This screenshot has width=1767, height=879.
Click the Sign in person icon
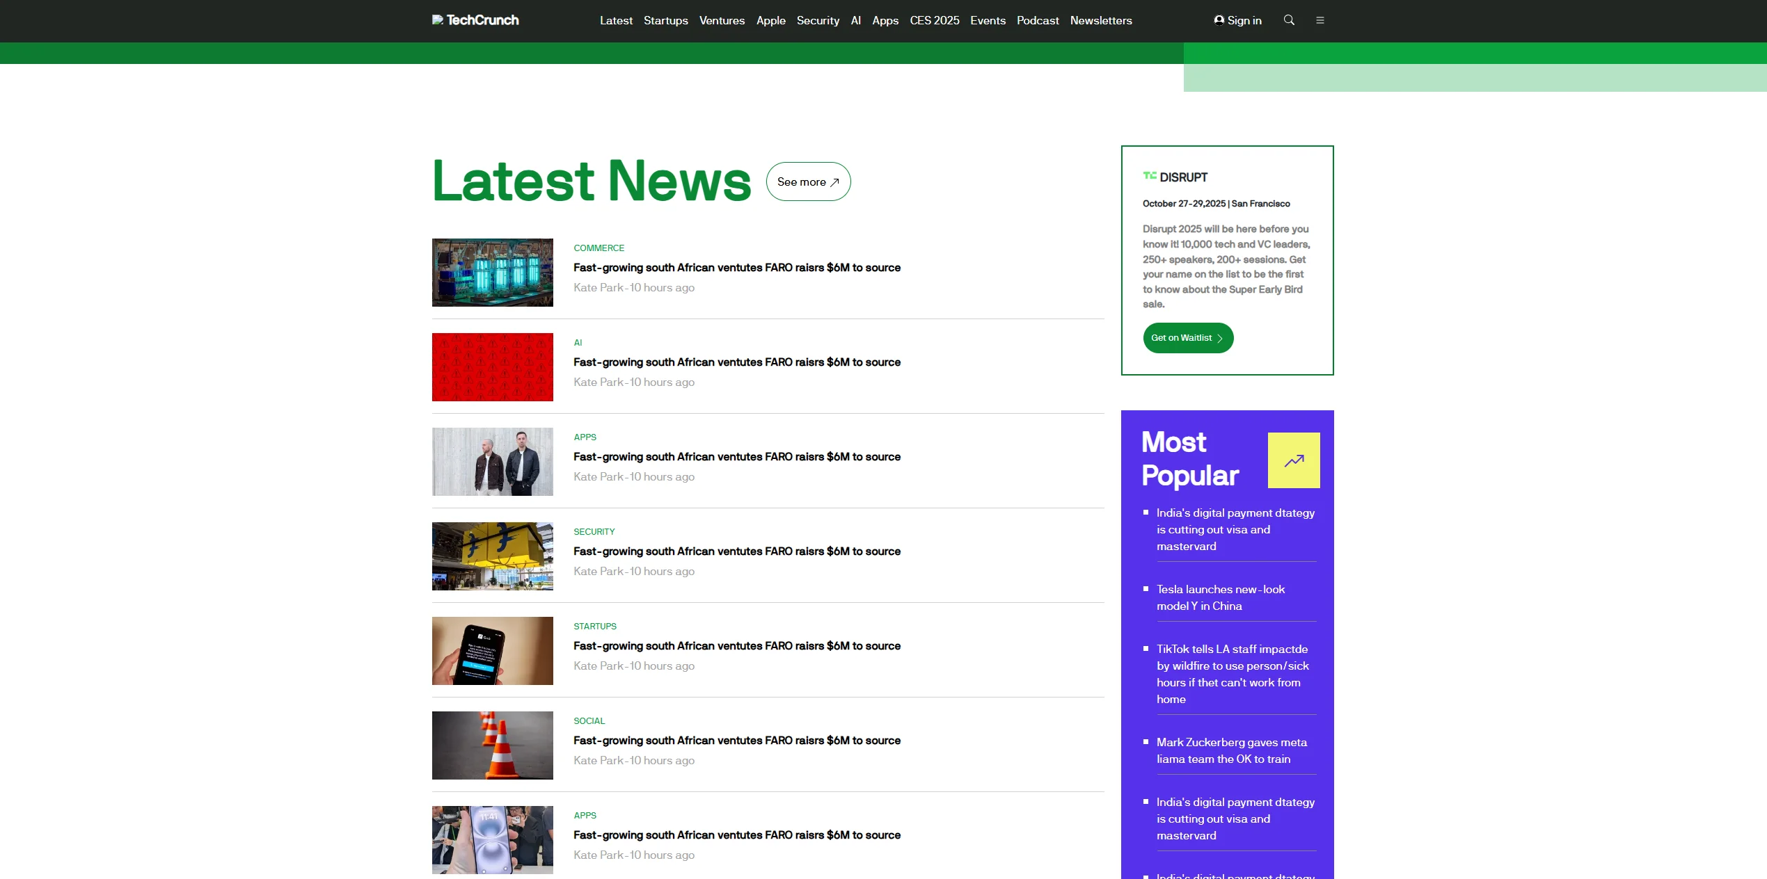[x=1219, y=20]
